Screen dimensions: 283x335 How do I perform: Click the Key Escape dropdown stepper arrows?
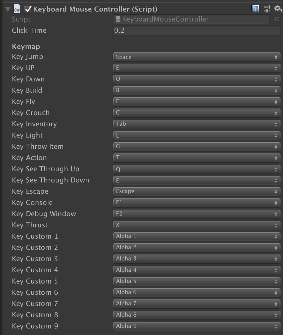[276, 191]
